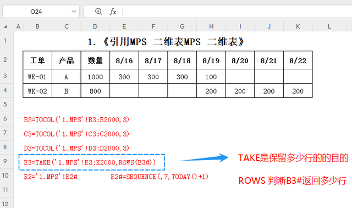Image resolution: width=352 pixels, height=208 pixels.
Task: Click the cell containing WK-01
Action: coord(37,76)
